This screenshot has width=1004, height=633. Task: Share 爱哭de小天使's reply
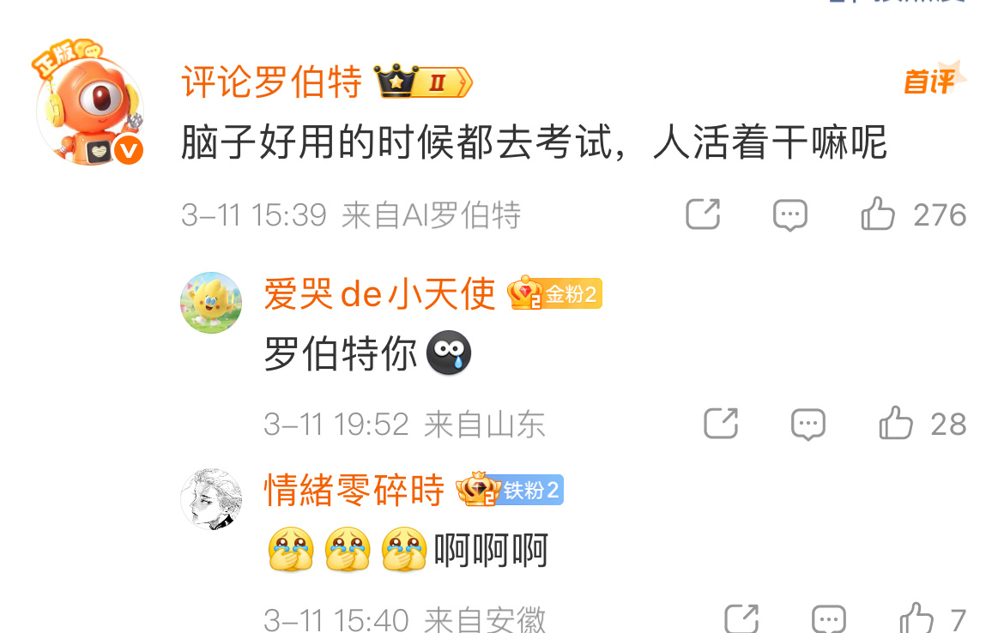(721, 423)
